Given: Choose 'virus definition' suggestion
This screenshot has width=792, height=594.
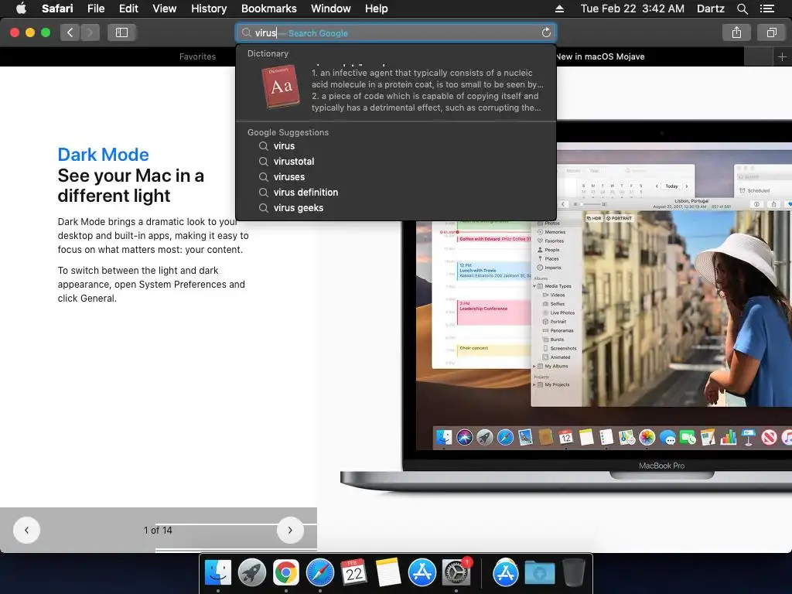Looking at the screenshot, I should [x=396, y=193].
